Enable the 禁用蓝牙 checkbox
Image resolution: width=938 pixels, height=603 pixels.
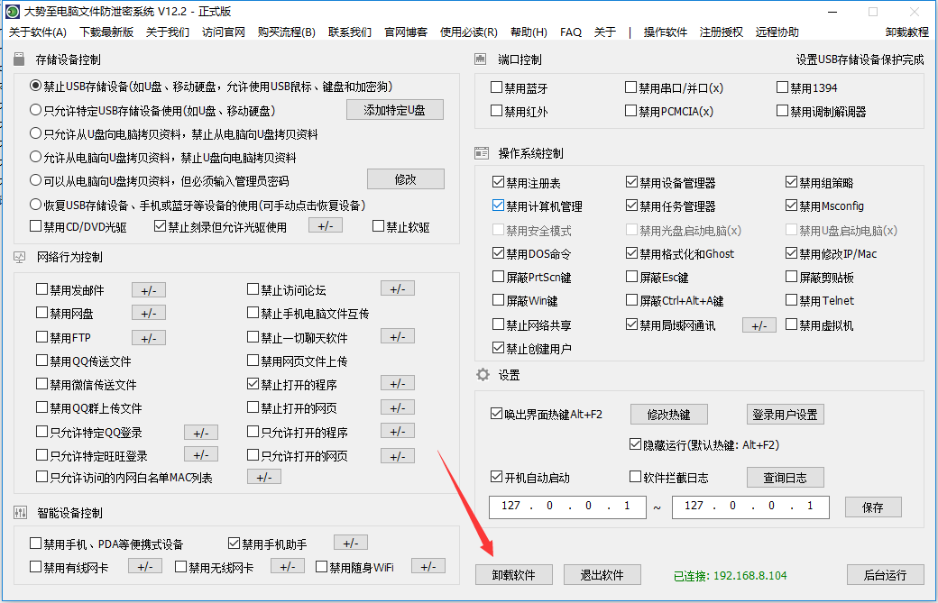tap(497, 88)
